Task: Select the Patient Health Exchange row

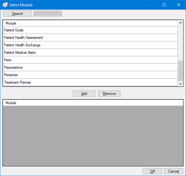Action: pyautogui.click(x=22, y=45)
